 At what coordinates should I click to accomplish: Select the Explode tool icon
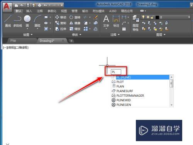click(x=96, y=23)
